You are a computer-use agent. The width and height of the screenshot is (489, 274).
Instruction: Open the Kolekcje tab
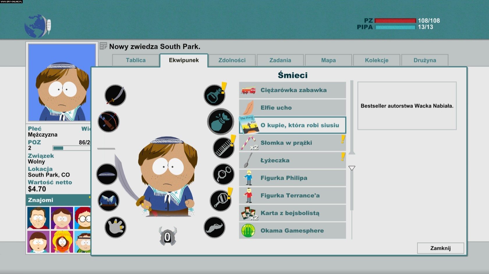377,60
